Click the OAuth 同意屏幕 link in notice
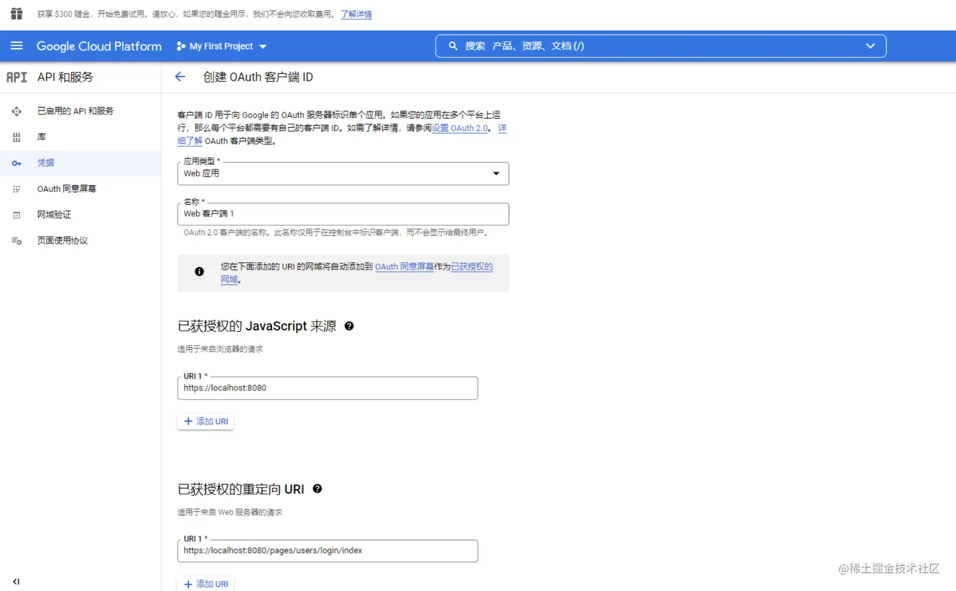Viewport: 956px width, 591px height. click(x=404, y=266)
